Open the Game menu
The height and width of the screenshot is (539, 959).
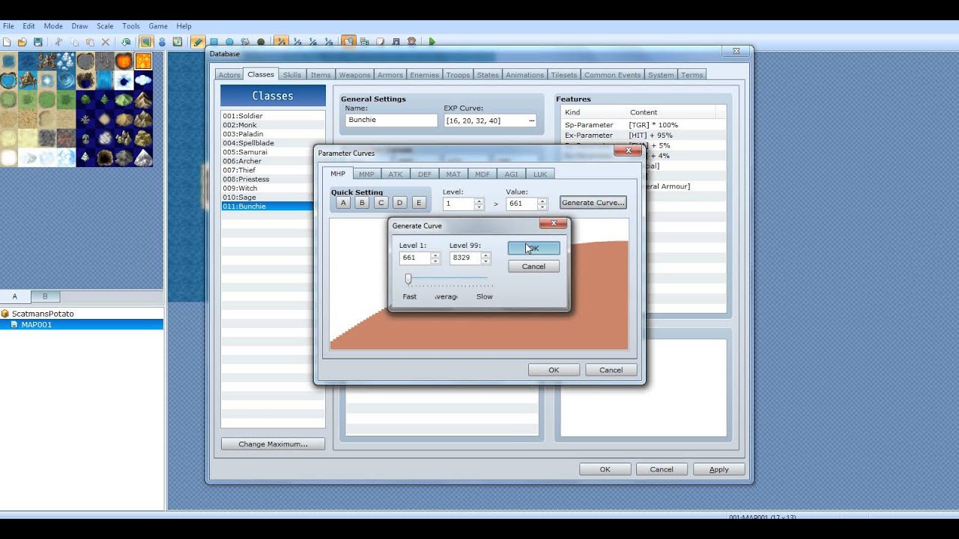coord(158,26)
